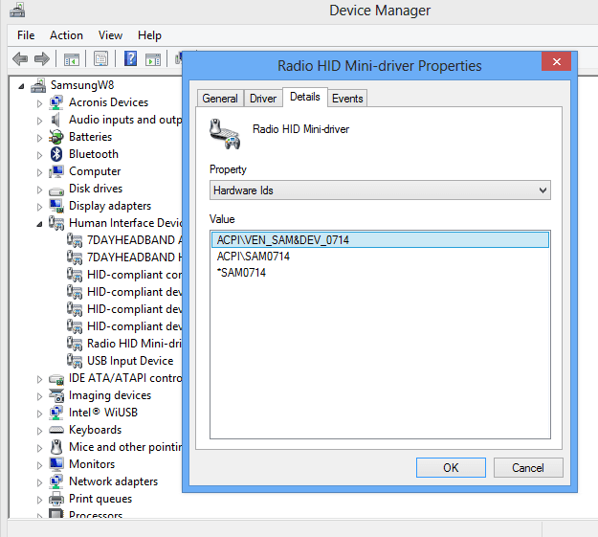Image resolution: width=598 pixels, height=537 pixels.
Task: Collapse the Human Interface Devices node
Action: coord(40,224)
